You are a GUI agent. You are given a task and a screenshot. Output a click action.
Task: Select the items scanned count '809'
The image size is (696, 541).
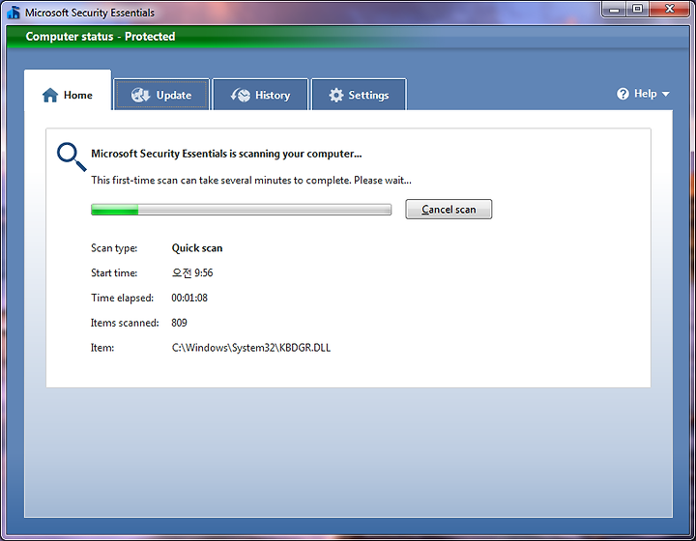tap(180, 323)
